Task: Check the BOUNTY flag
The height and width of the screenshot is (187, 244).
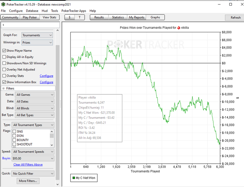Action: [x=14, y=140]
